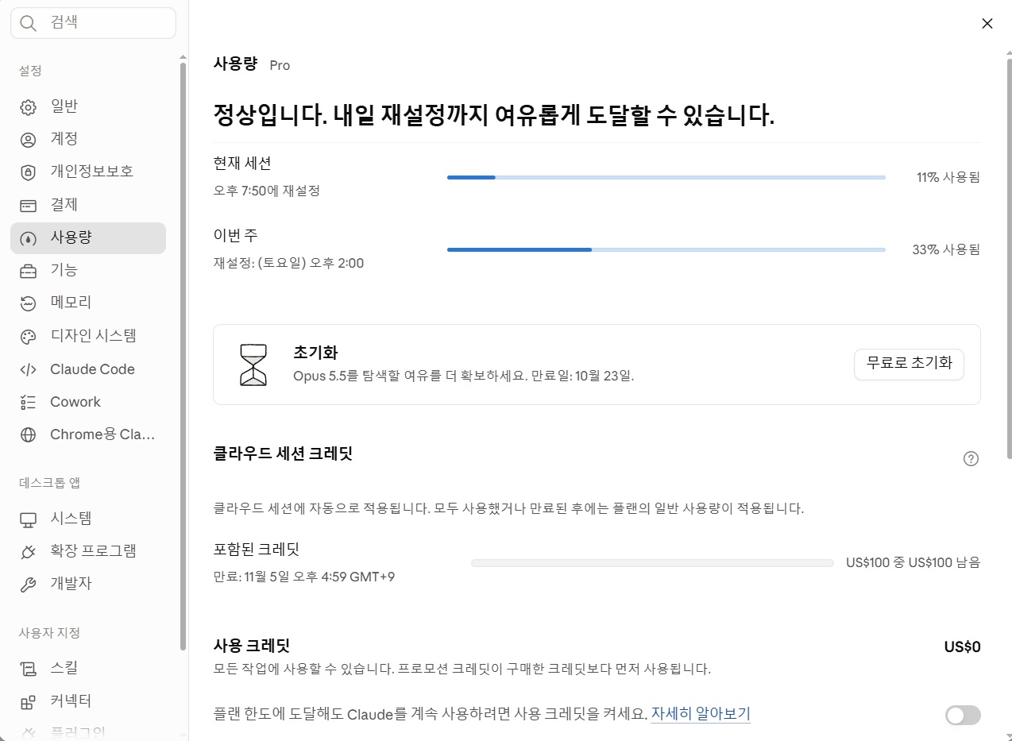Click the globe icon beside Chrome용 Claude
Screen dimensions: 1012x741
[x=28, y=434]
